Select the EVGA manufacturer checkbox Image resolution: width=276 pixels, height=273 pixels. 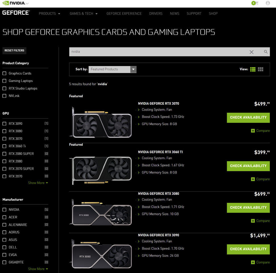click(x=4, y=255)
